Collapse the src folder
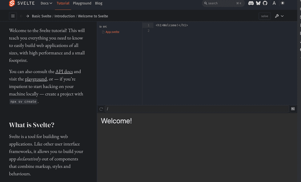The image size is (301, 182). point(103,27)
